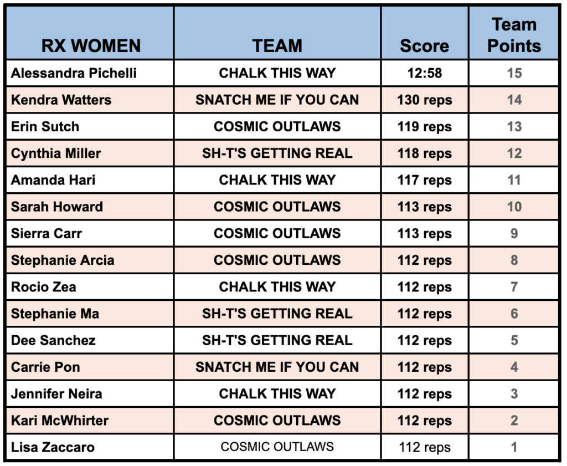This screenshot has width=567, height=466.
Task: Select the 117 reps score cell
Action: [425, 180]
